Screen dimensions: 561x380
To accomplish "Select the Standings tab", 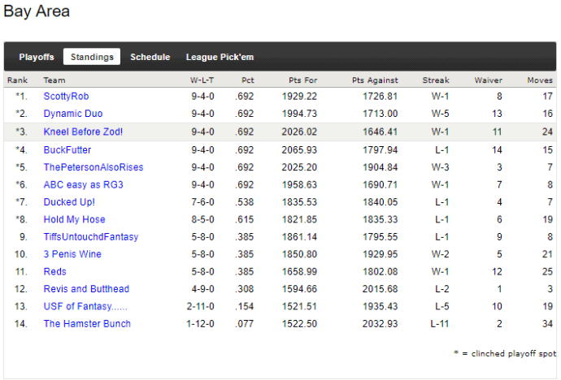I will click(x=92, y=57).
